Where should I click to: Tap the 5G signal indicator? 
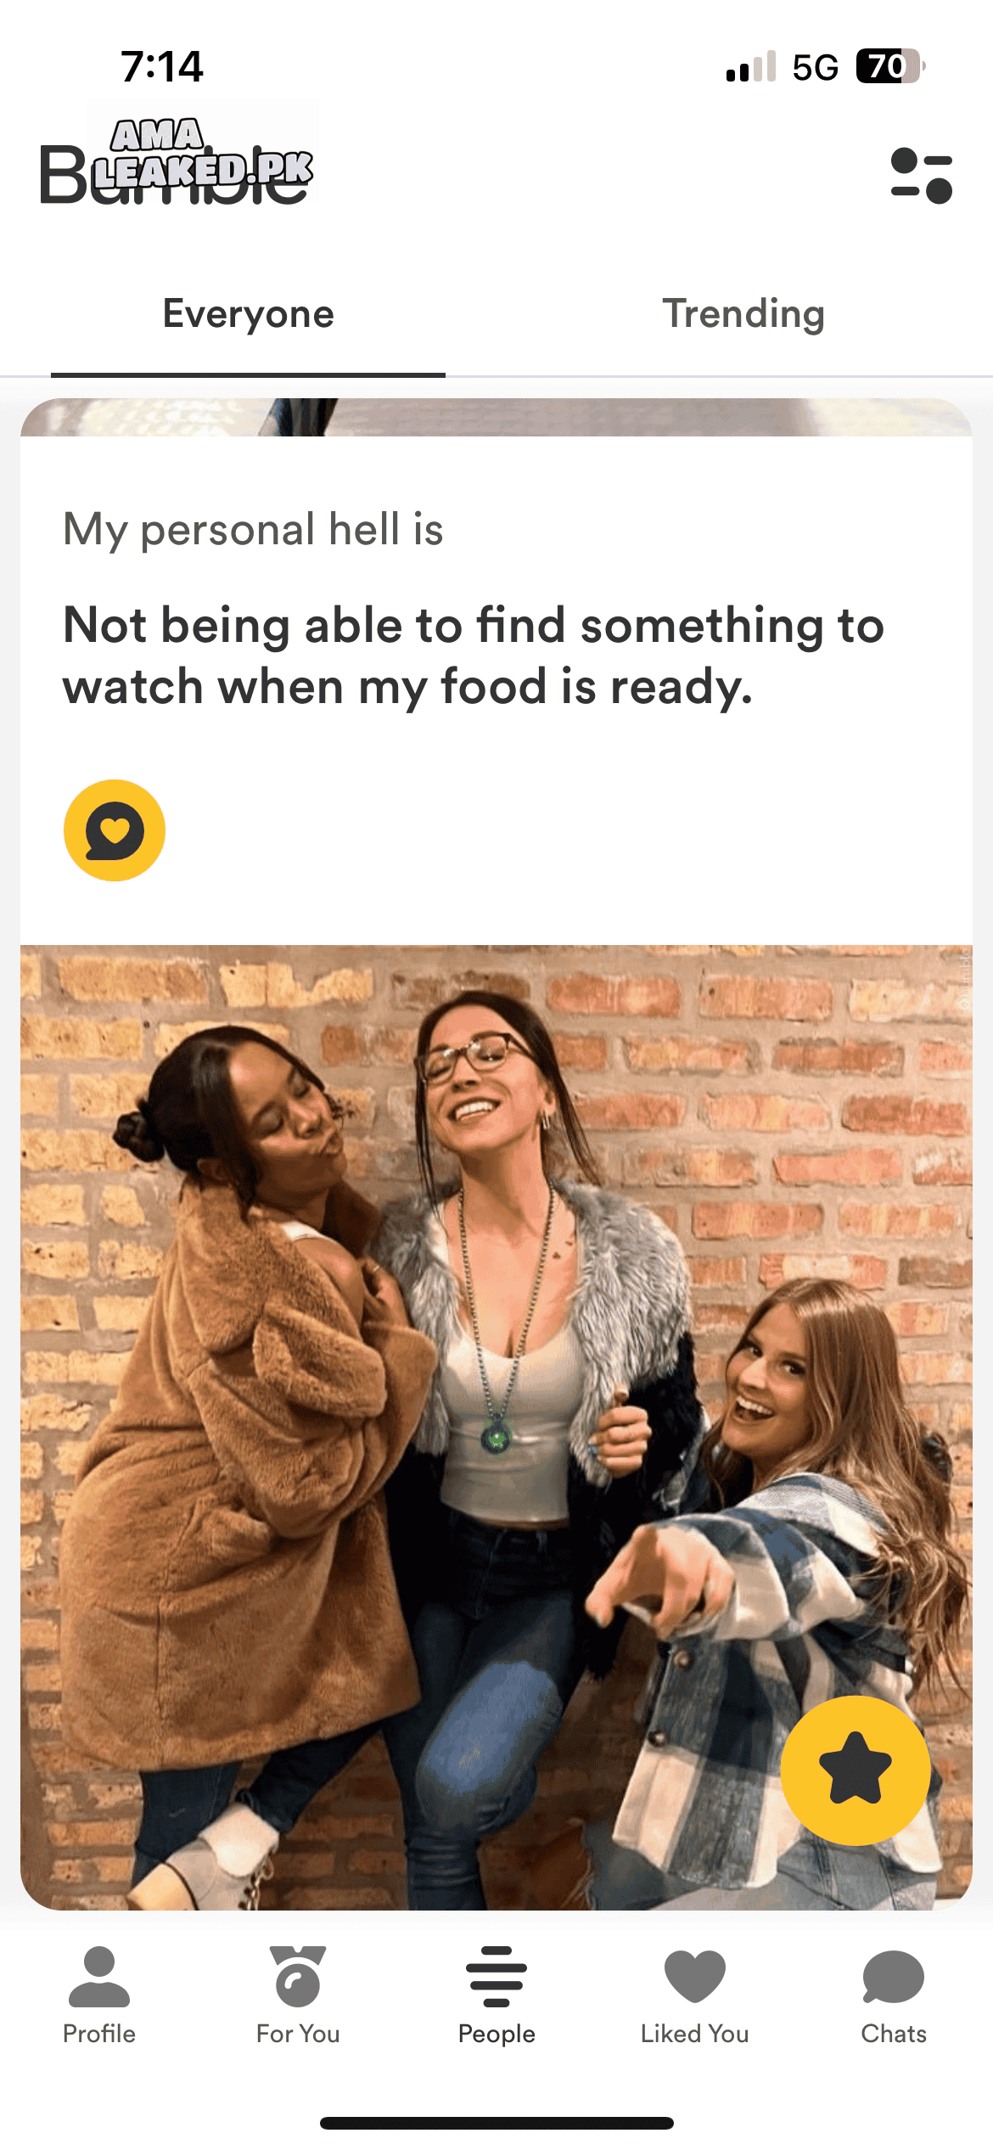click(815, 67)
